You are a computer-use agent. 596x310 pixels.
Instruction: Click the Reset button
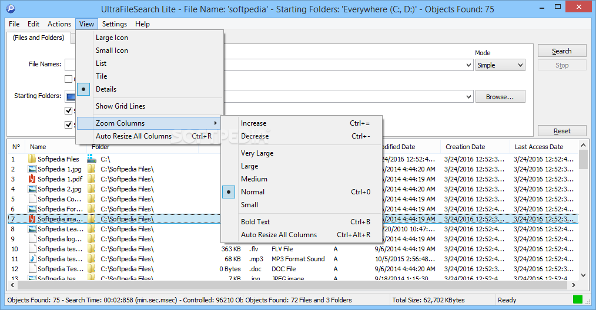pos(562,131)
